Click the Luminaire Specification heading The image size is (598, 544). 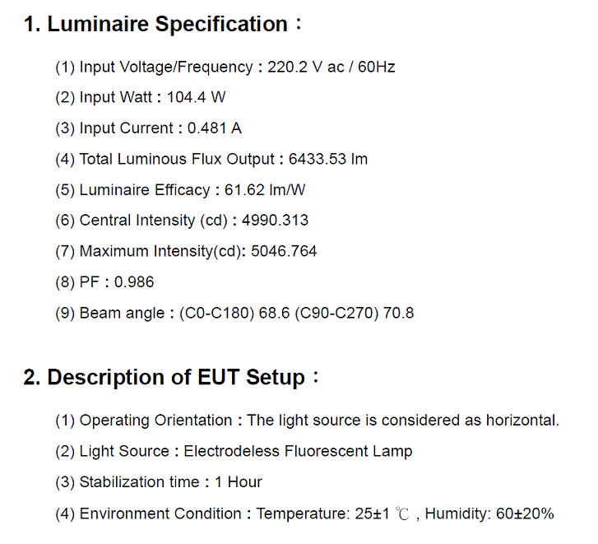click(x=163, y=25)
